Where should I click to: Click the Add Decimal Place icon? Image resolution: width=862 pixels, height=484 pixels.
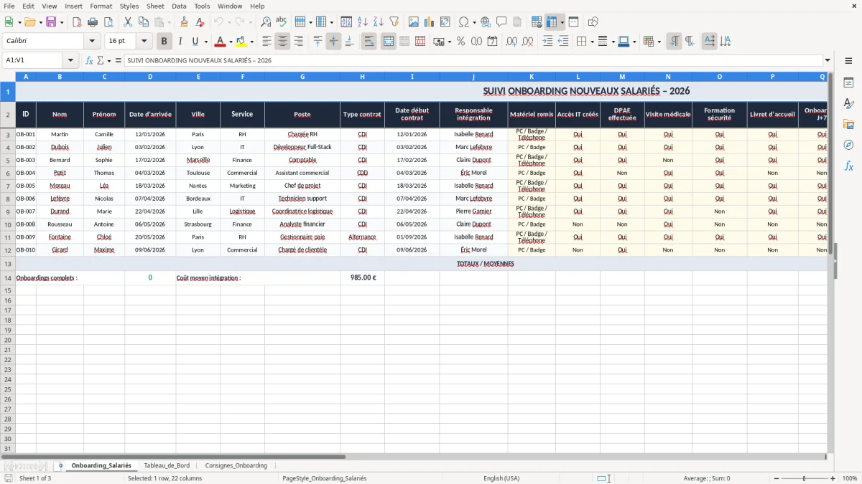(511, 42)
